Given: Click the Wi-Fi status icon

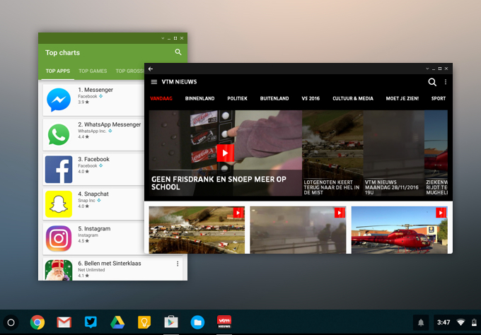Looking at the screenshot, I should click(460, 322).
